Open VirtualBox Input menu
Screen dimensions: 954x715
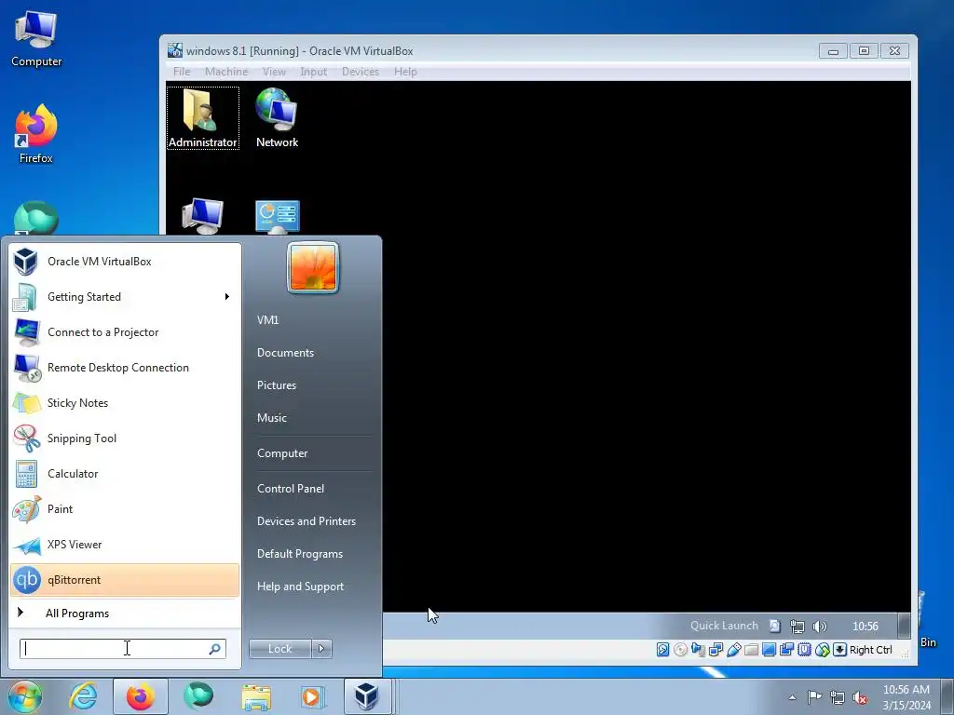click(x=313, y=72)
